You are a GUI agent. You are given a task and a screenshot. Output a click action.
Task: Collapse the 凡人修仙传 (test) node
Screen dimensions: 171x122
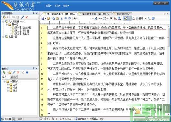point(3,22)
